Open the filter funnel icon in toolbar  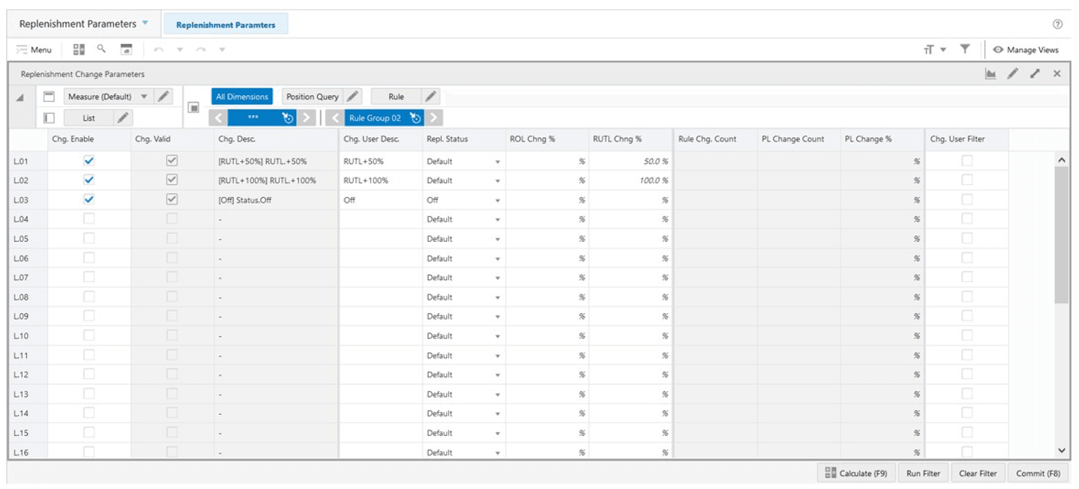964,49
